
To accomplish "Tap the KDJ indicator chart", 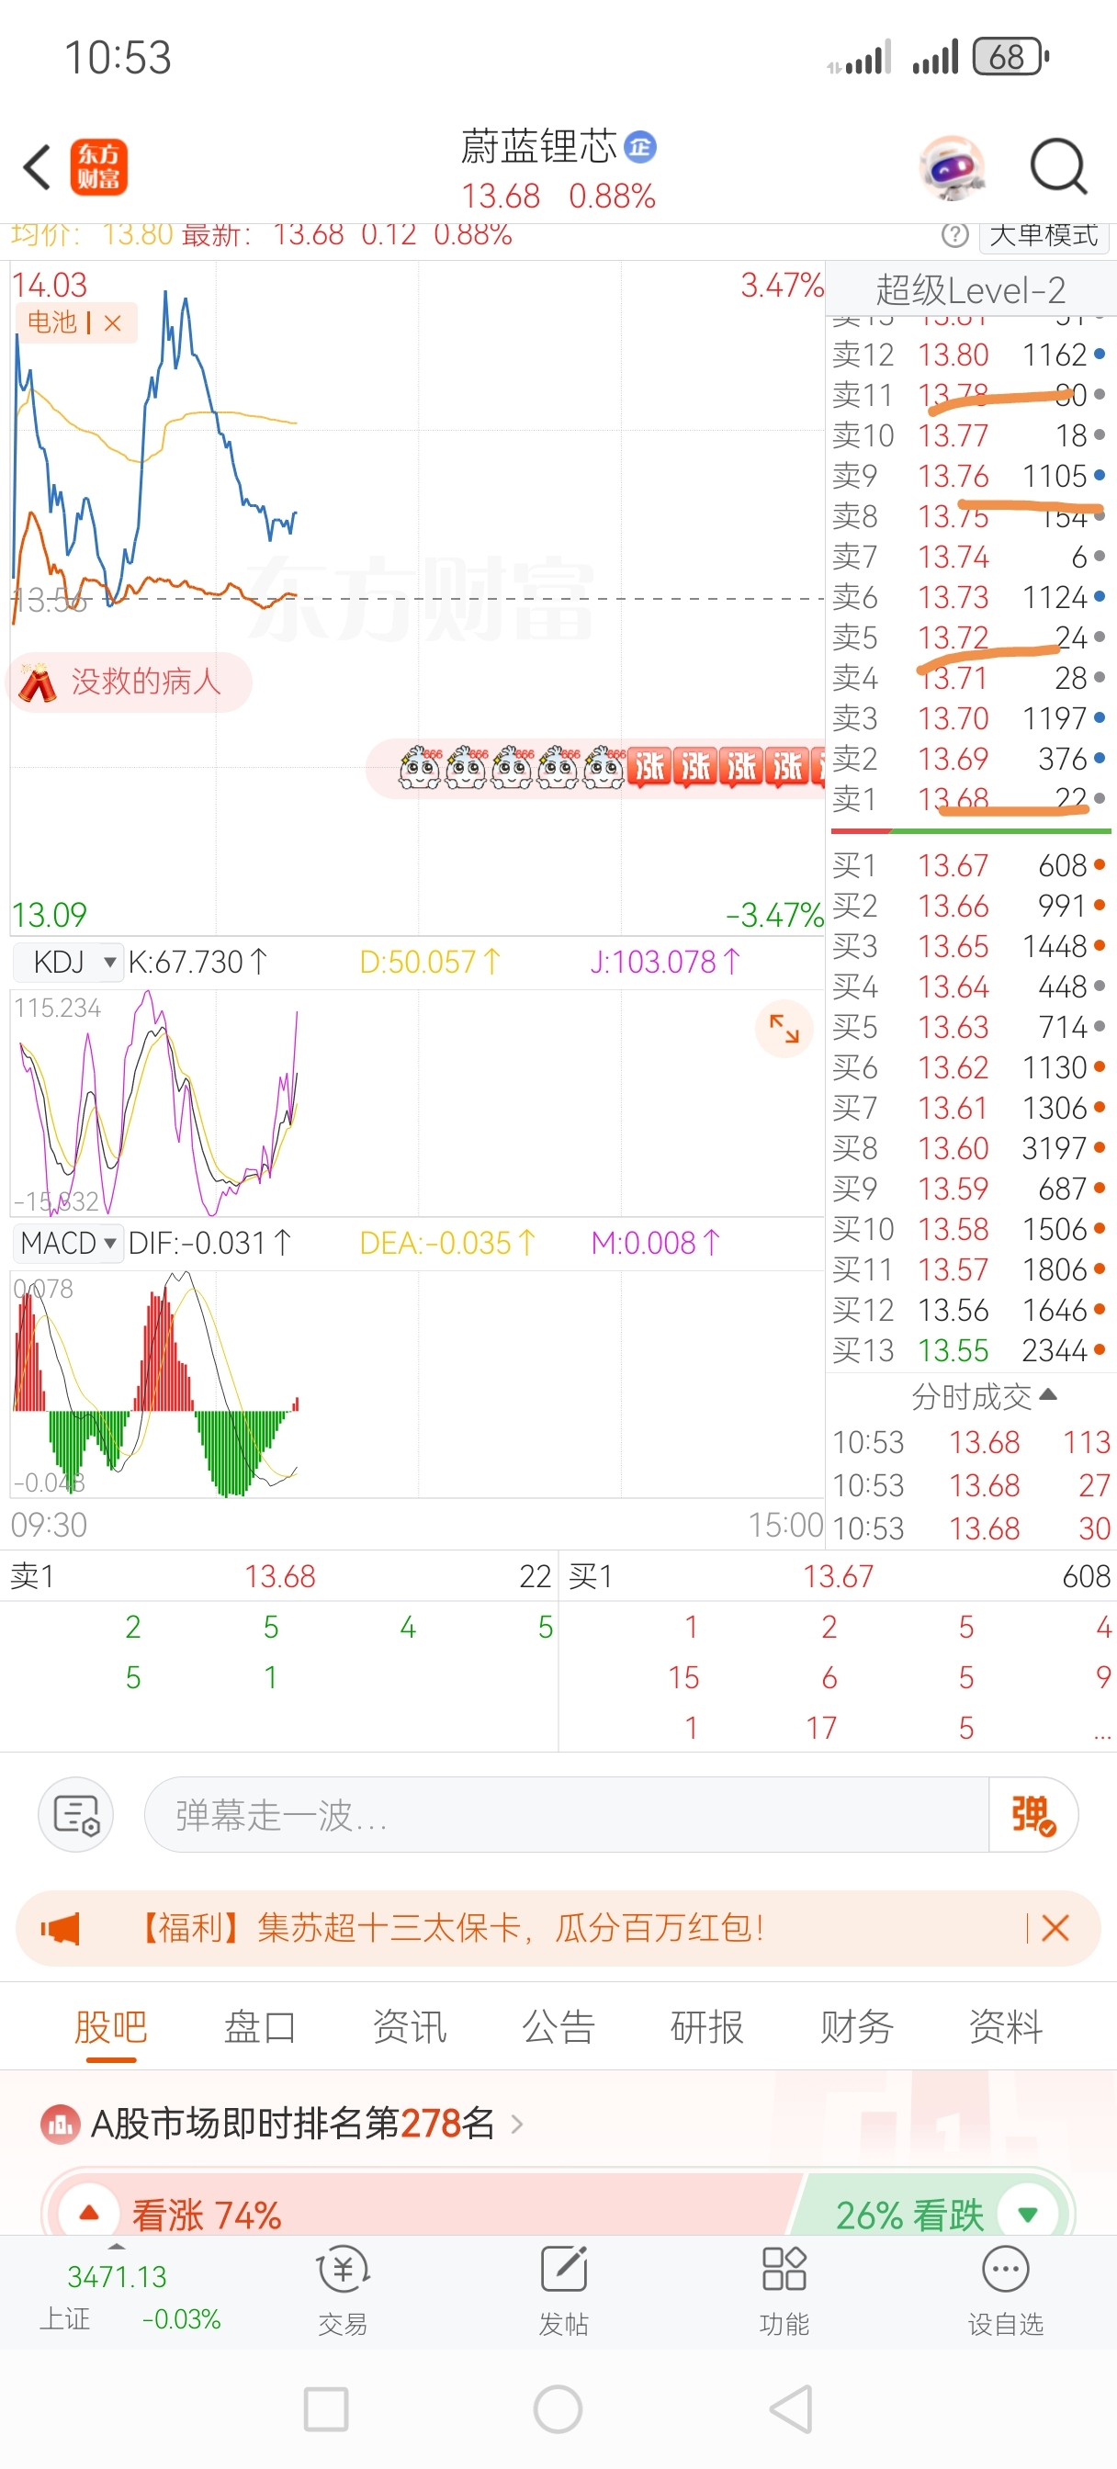I will pos(417,1103).
